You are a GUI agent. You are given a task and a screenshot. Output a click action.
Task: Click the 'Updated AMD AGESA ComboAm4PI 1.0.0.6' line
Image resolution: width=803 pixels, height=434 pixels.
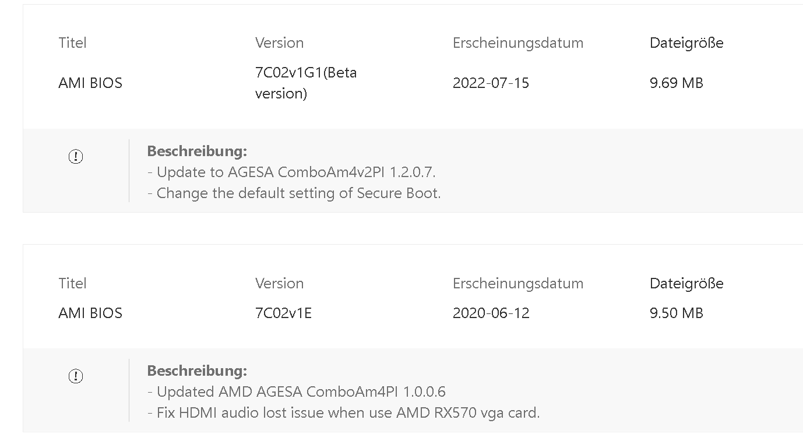(x=297, y=391)
